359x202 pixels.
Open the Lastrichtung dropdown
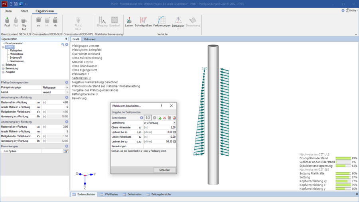click(174, 123)
